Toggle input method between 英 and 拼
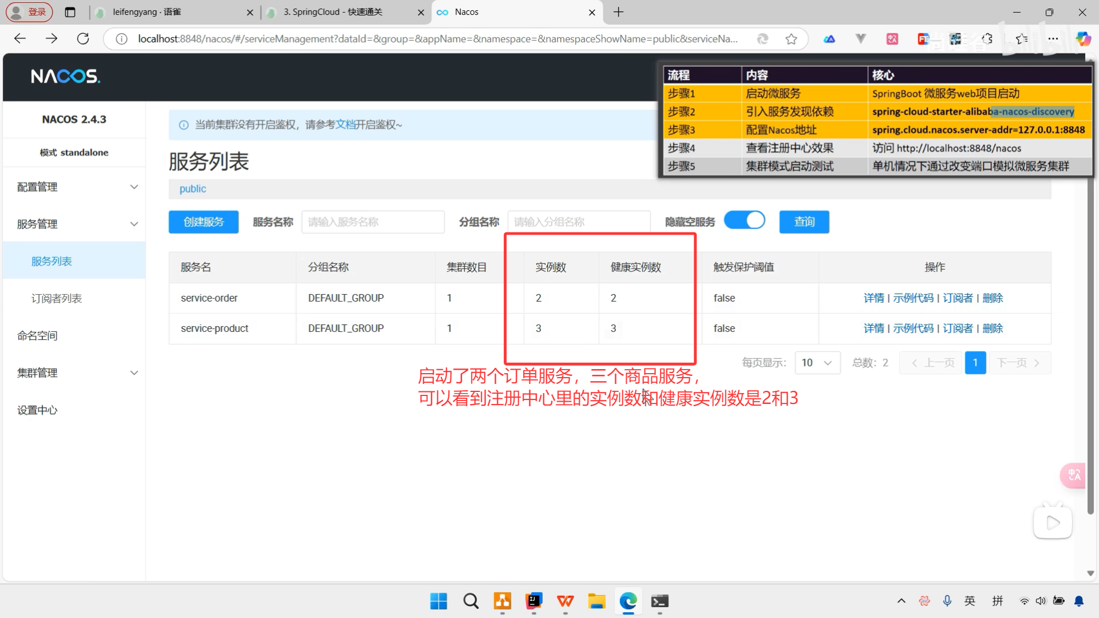1099x618 pixels. tap(970, 601)
